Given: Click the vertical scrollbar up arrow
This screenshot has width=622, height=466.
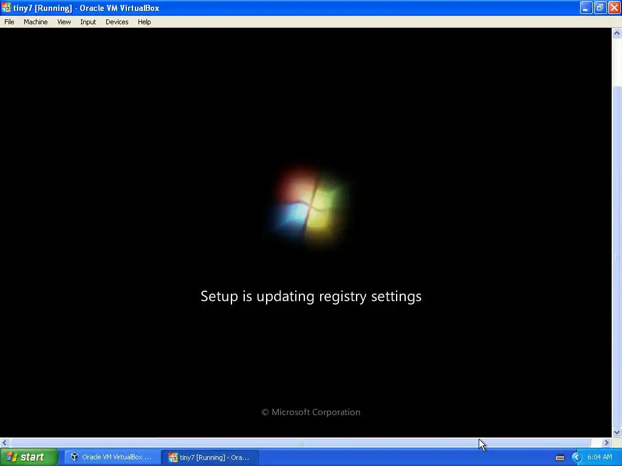Looking at the screenshot, I should click(x=617, y=33).
